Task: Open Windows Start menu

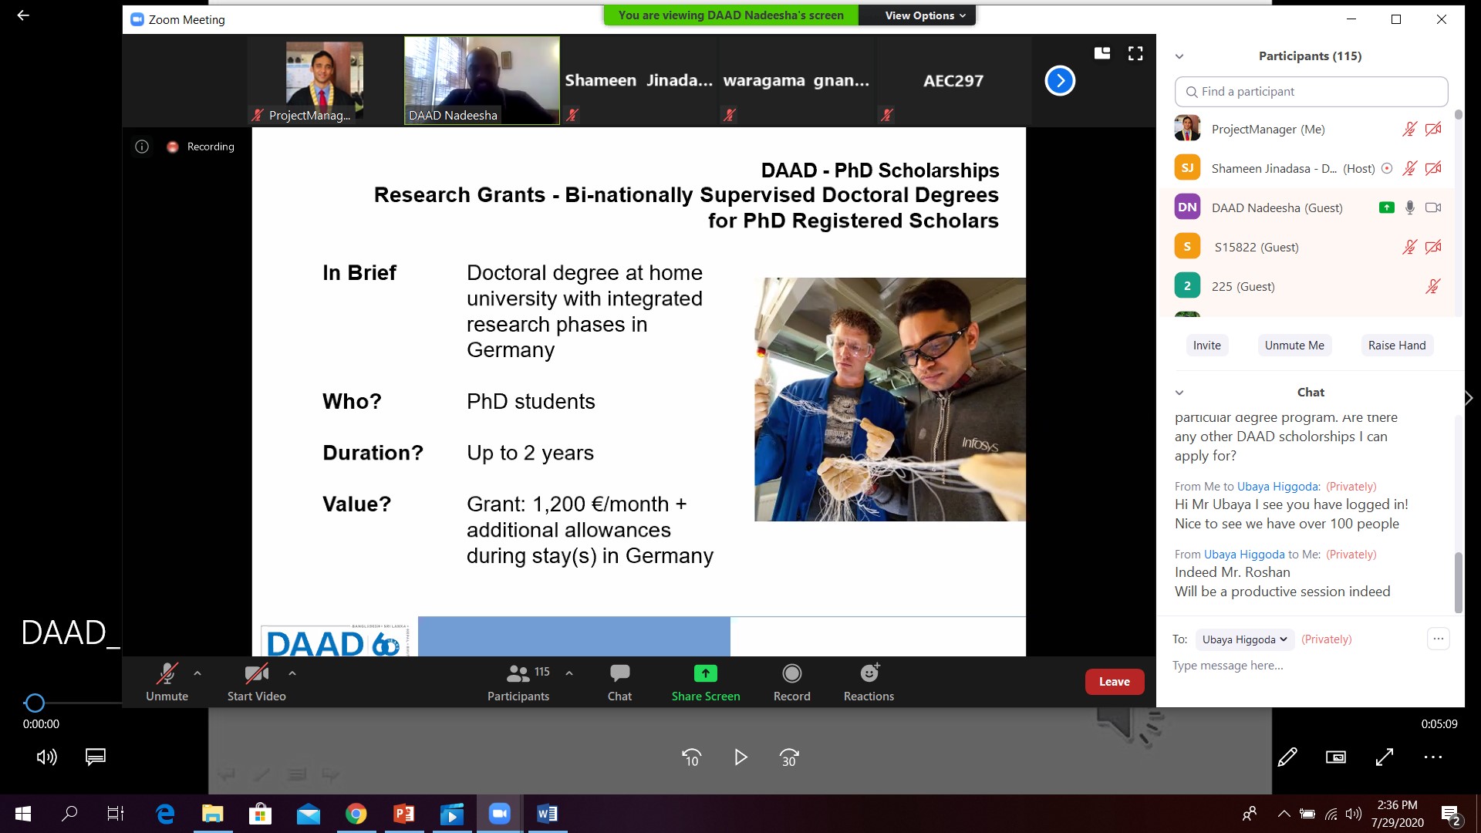Action: pyautogui.click(x=23, y=814)
